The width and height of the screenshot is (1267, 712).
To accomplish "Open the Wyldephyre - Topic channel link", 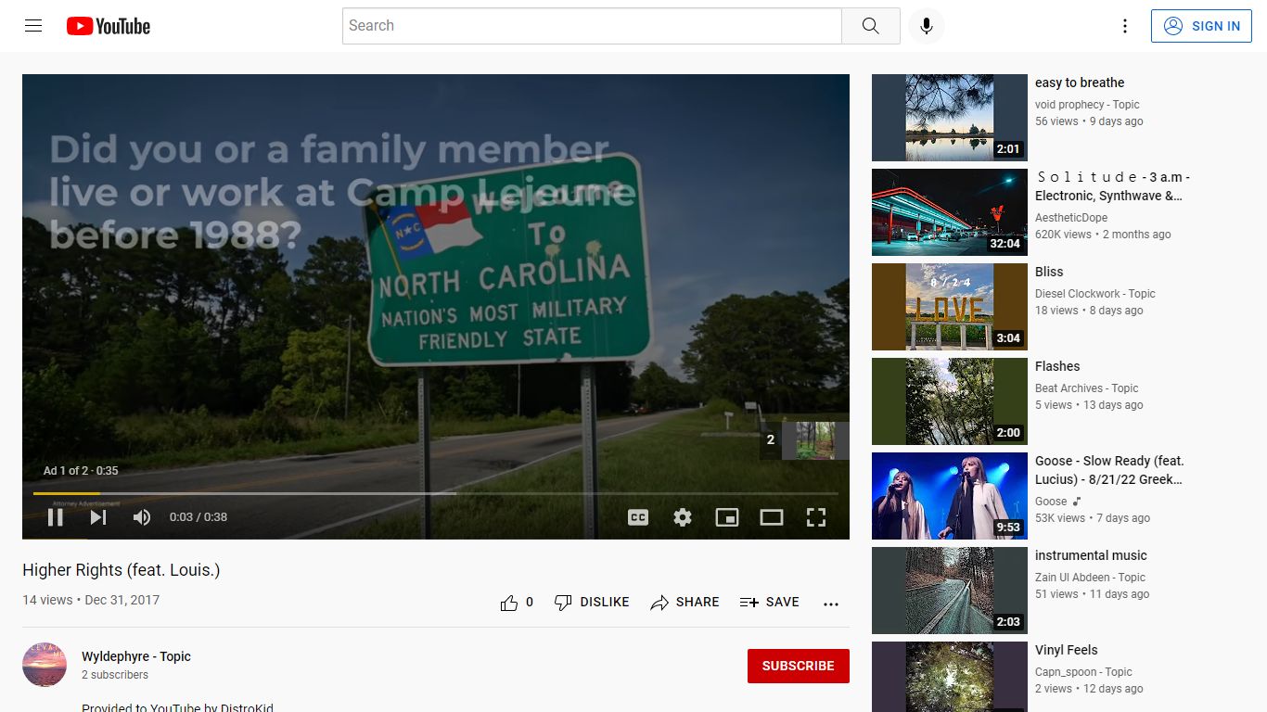I will point(136,656).
